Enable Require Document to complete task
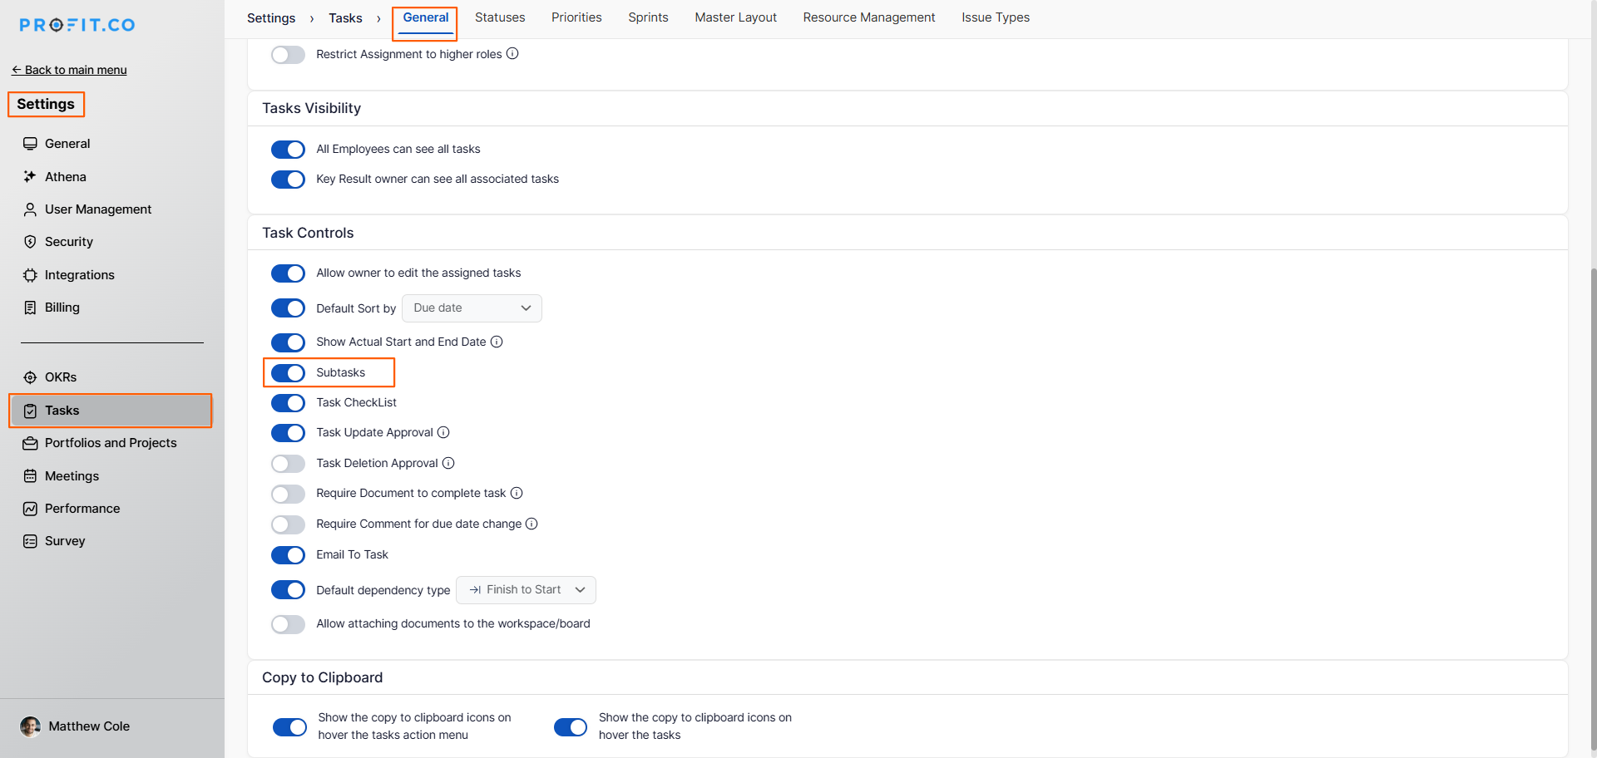The width and height of the screenshot is (1597, 758). point(288,494)
